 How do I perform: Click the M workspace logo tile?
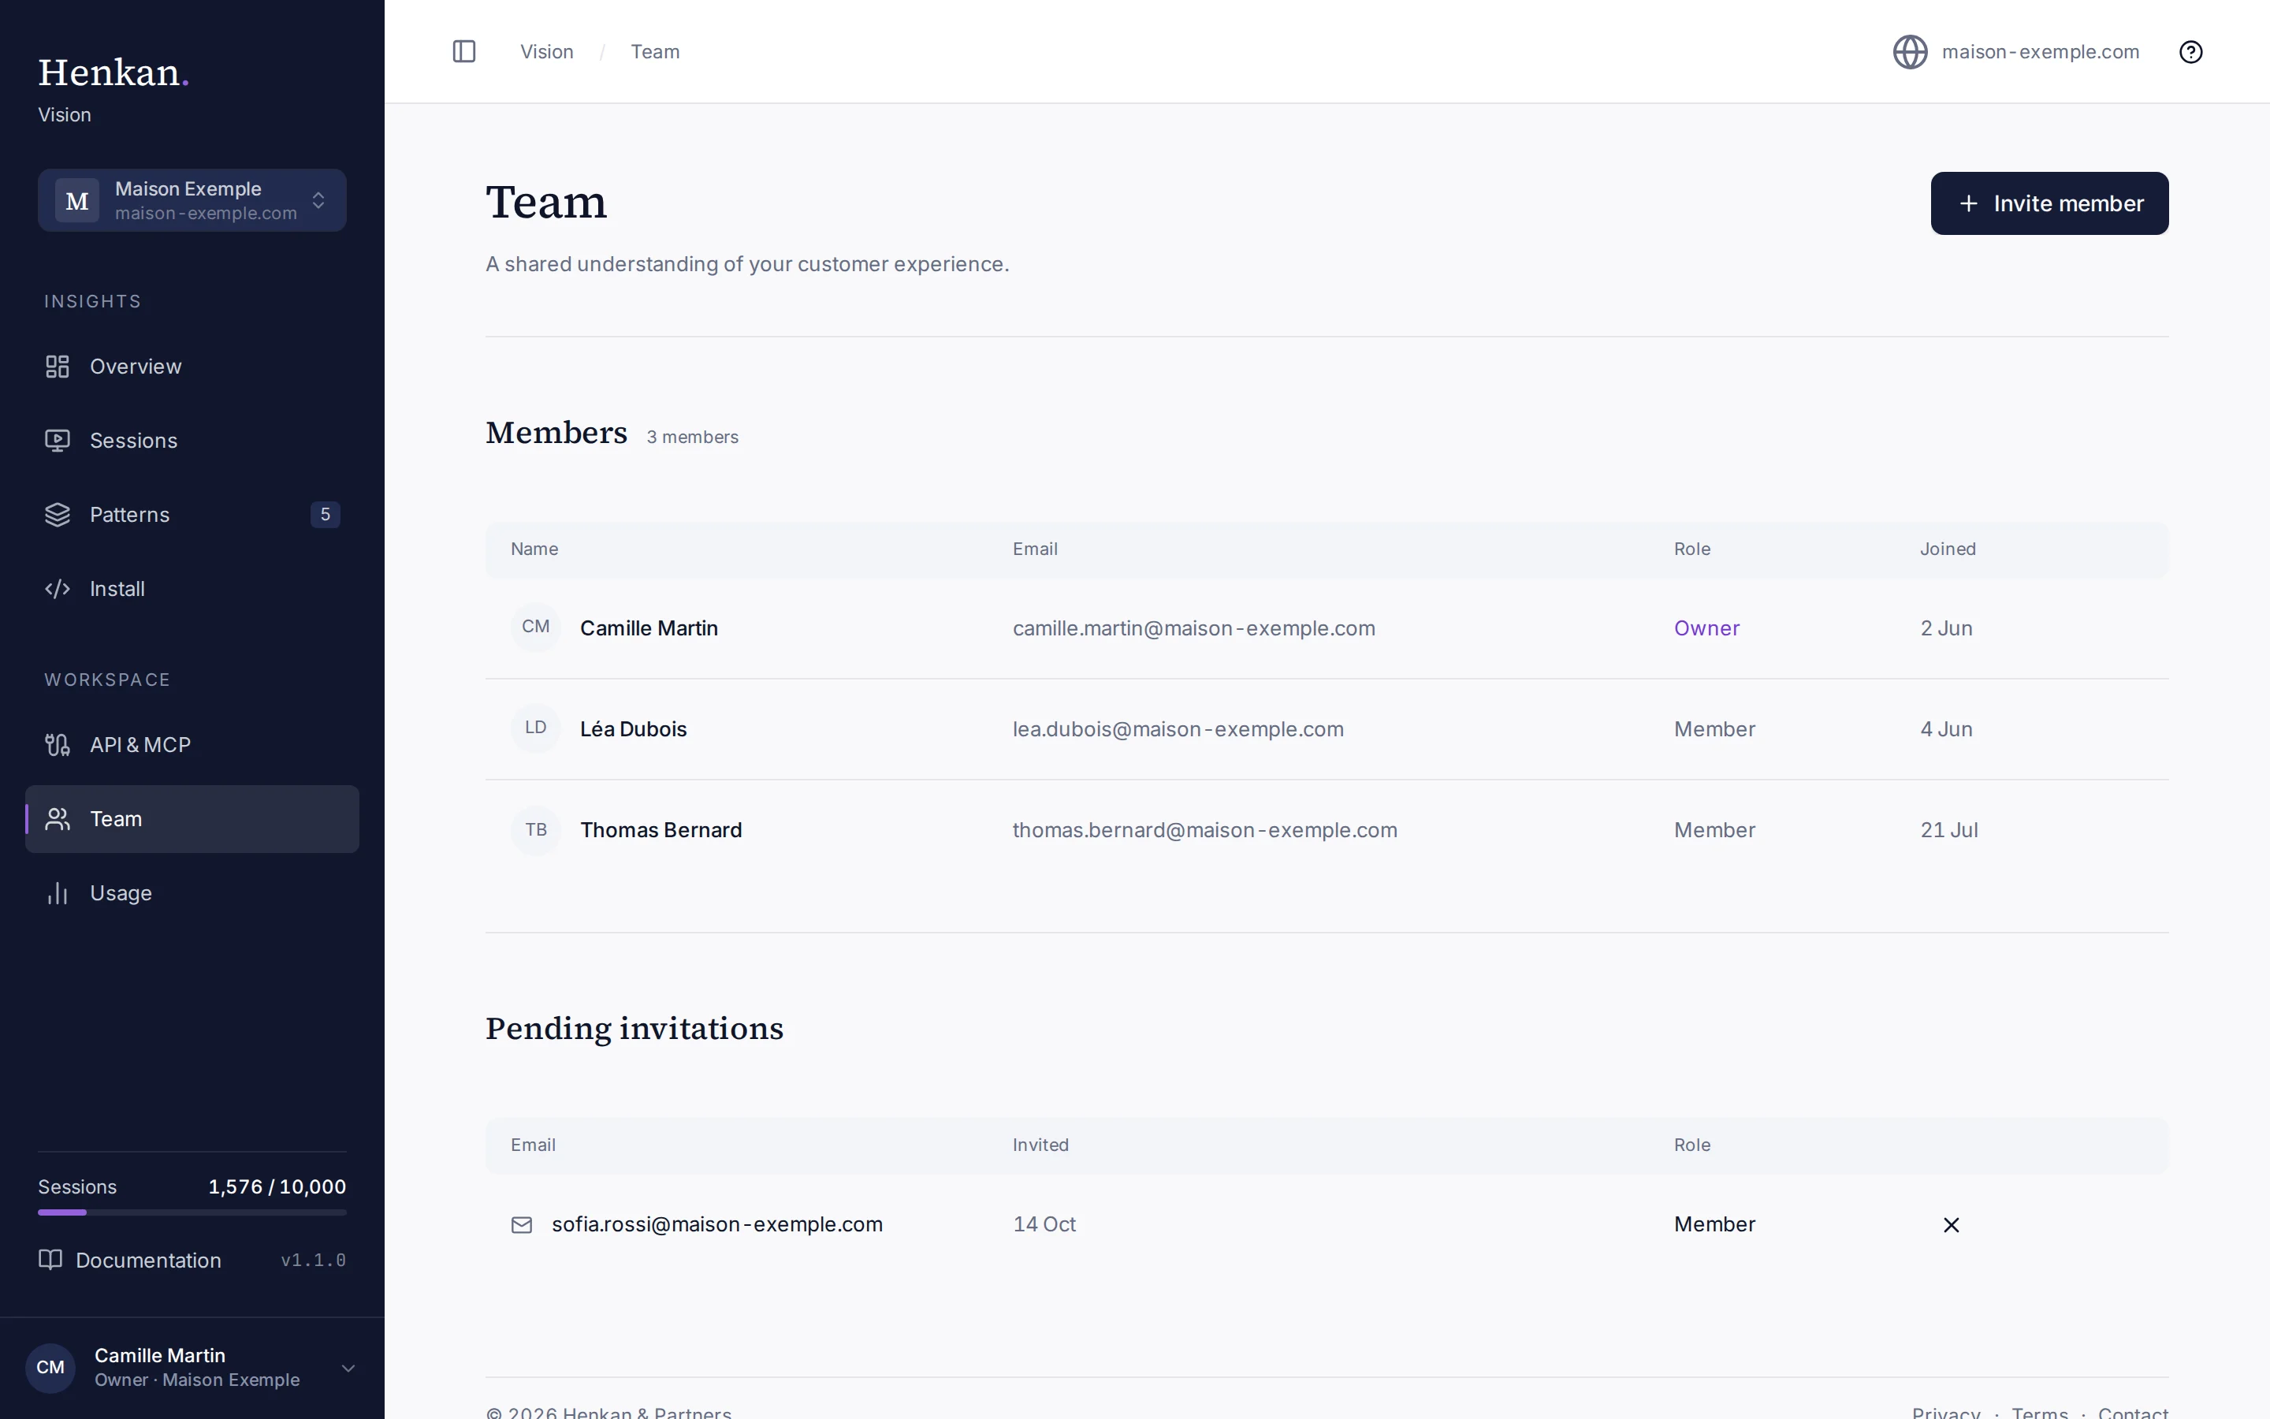coord(77,200)
